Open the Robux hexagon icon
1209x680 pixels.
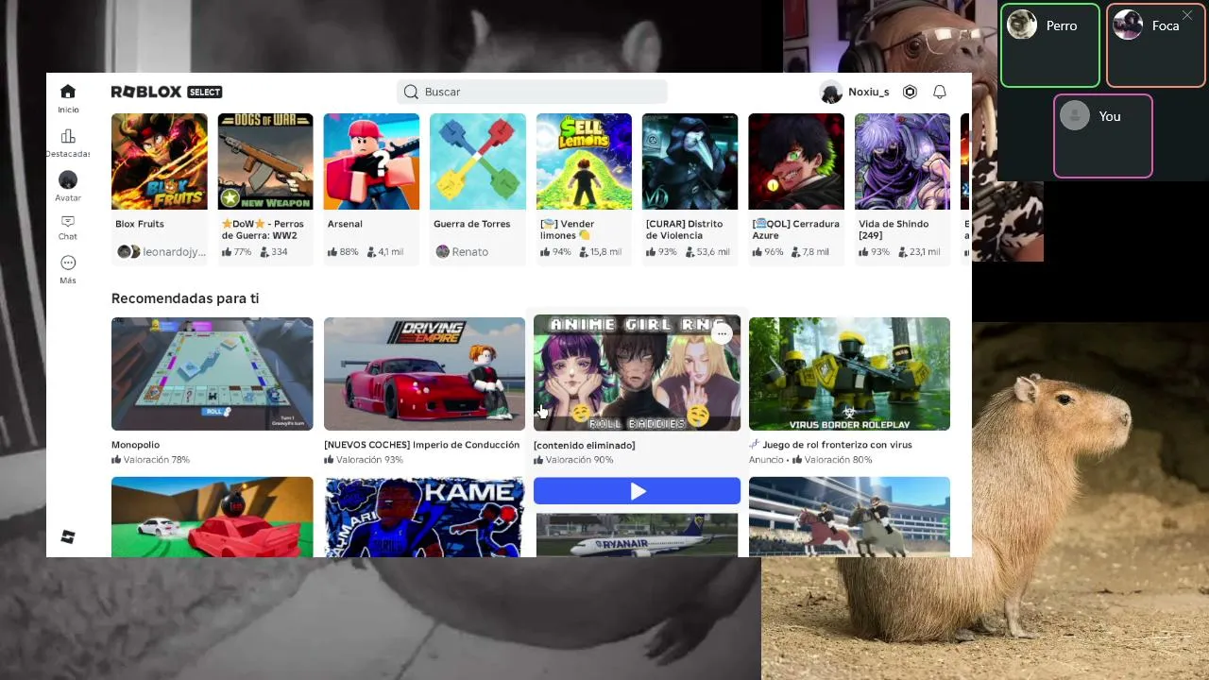coord(910,92)
